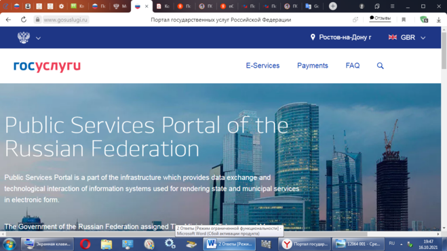Open the browser hamburger menu
The height and width of the screenshot is (251, 447).
pyautogui.click(x=392, y=6)
